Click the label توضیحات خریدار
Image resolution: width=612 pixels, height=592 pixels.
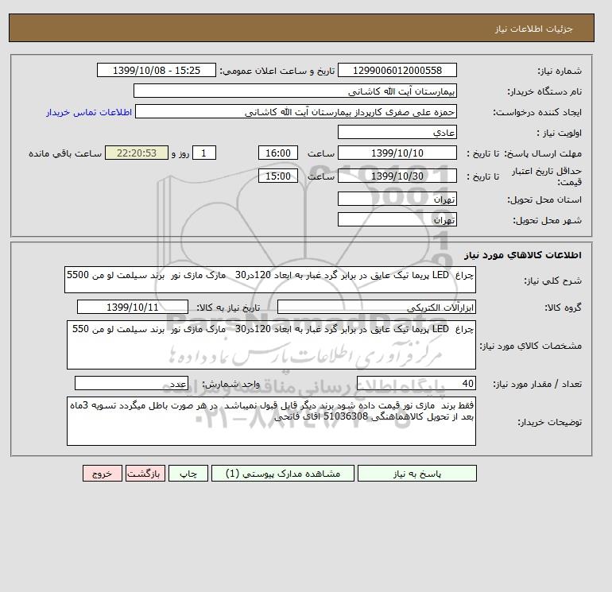tap(549, 422)
